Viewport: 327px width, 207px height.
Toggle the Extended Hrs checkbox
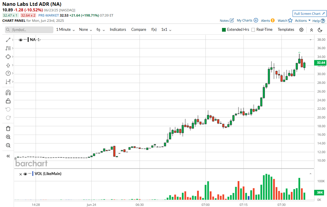click(x=224, y=30)
